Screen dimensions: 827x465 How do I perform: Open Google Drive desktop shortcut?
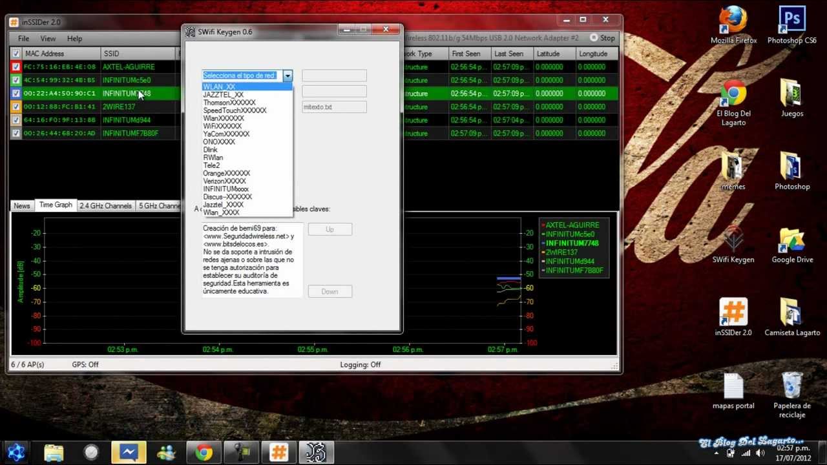tap(791, 244)
